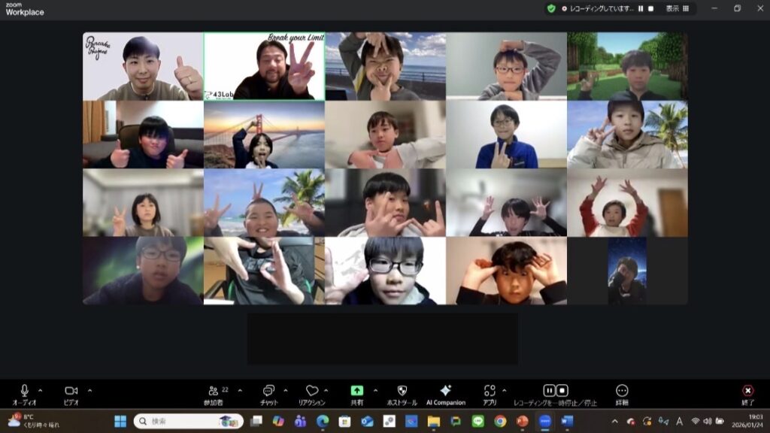770x433 pixels.
Task: Launch AI Companion
Action: tap(445, 390)
